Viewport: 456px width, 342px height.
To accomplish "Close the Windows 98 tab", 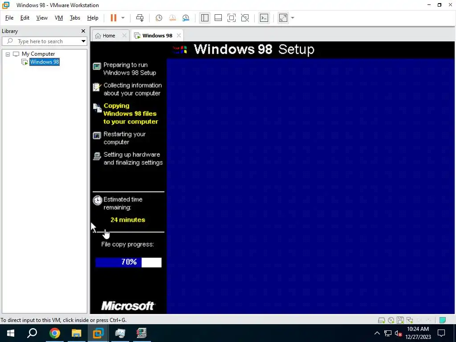I will [179, 36].
